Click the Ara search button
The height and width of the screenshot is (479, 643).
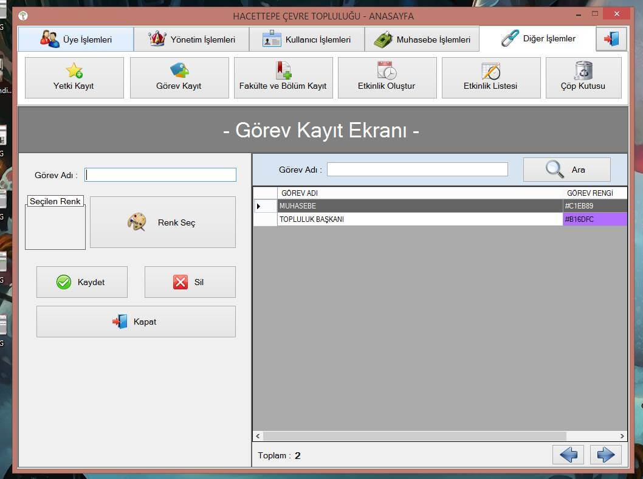tap(566, 170)
